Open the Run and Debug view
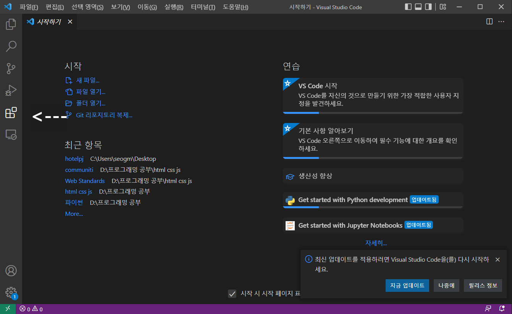The width and height of the screenshot is (512, 314). pos(11,91)
